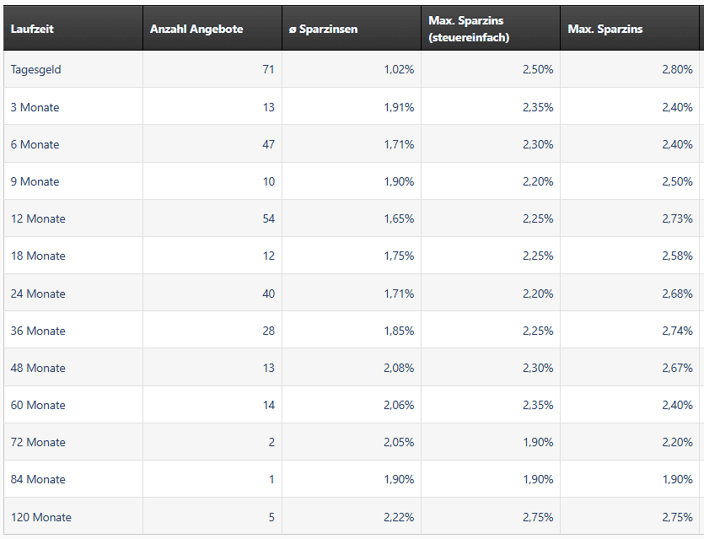704x539 pixels.
Task: Click the 6 Monate term label
Action: click(x=35, y=144)
